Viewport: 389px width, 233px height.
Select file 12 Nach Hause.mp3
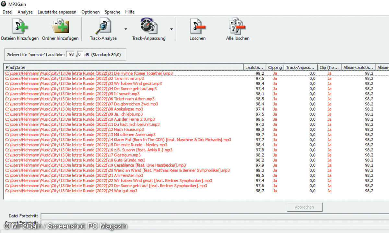tap(75, 129)
